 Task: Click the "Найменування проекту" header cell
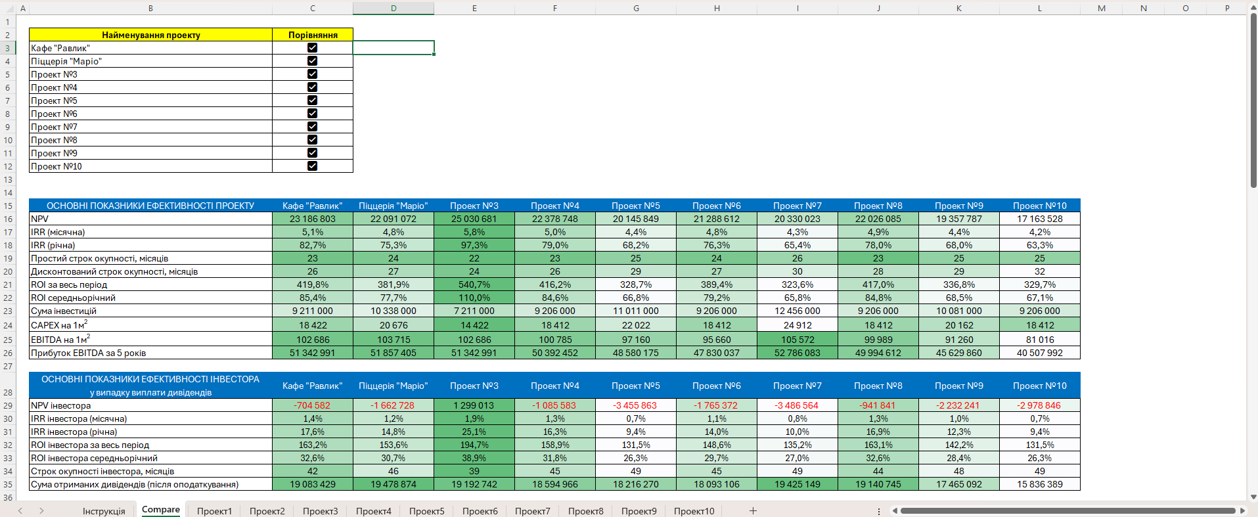click(150, 35)
